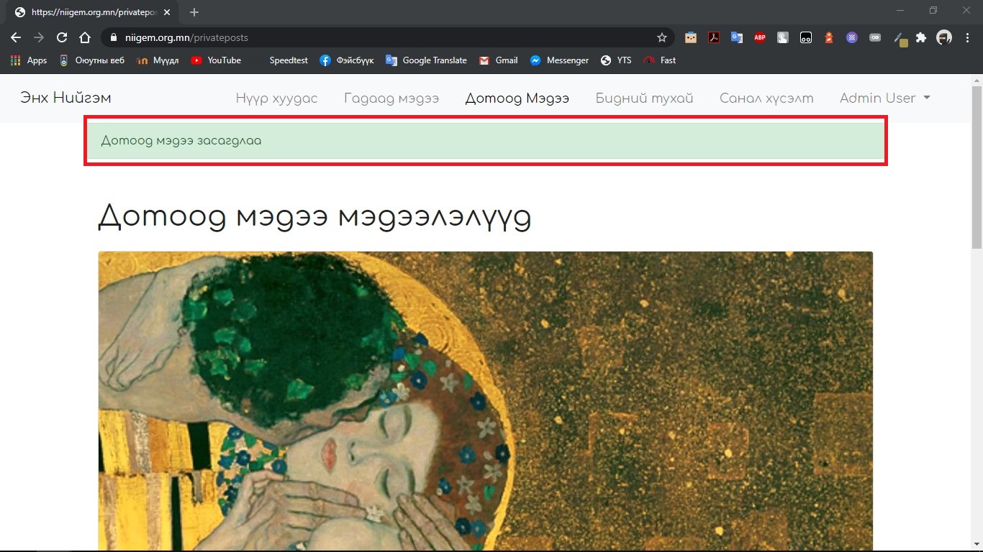Viewport: 983px width, 552px height.
Task: Click the color picker eyedropper extension
Action: [x=899, y=37]
